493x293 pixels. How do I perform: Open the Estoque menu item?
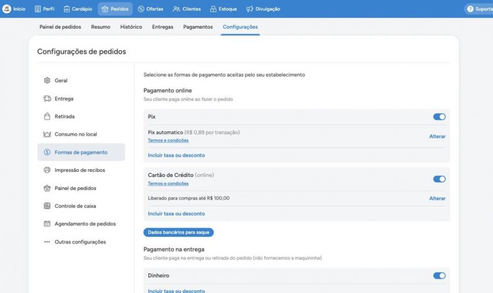[x=223, y=9]
